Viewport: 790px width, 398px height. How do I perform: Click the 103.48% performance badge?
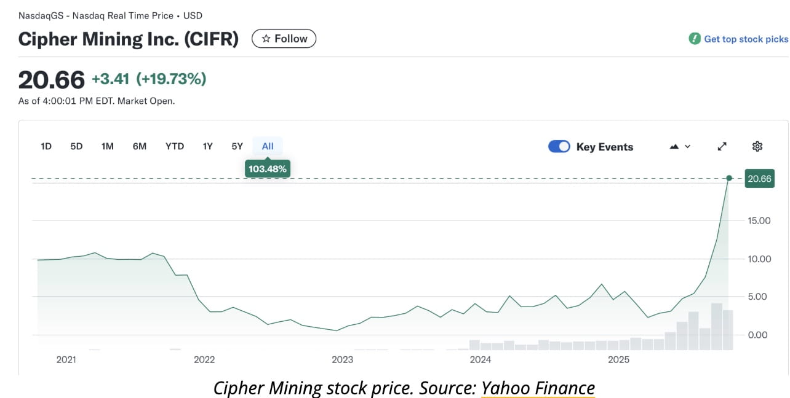point(267,168)
